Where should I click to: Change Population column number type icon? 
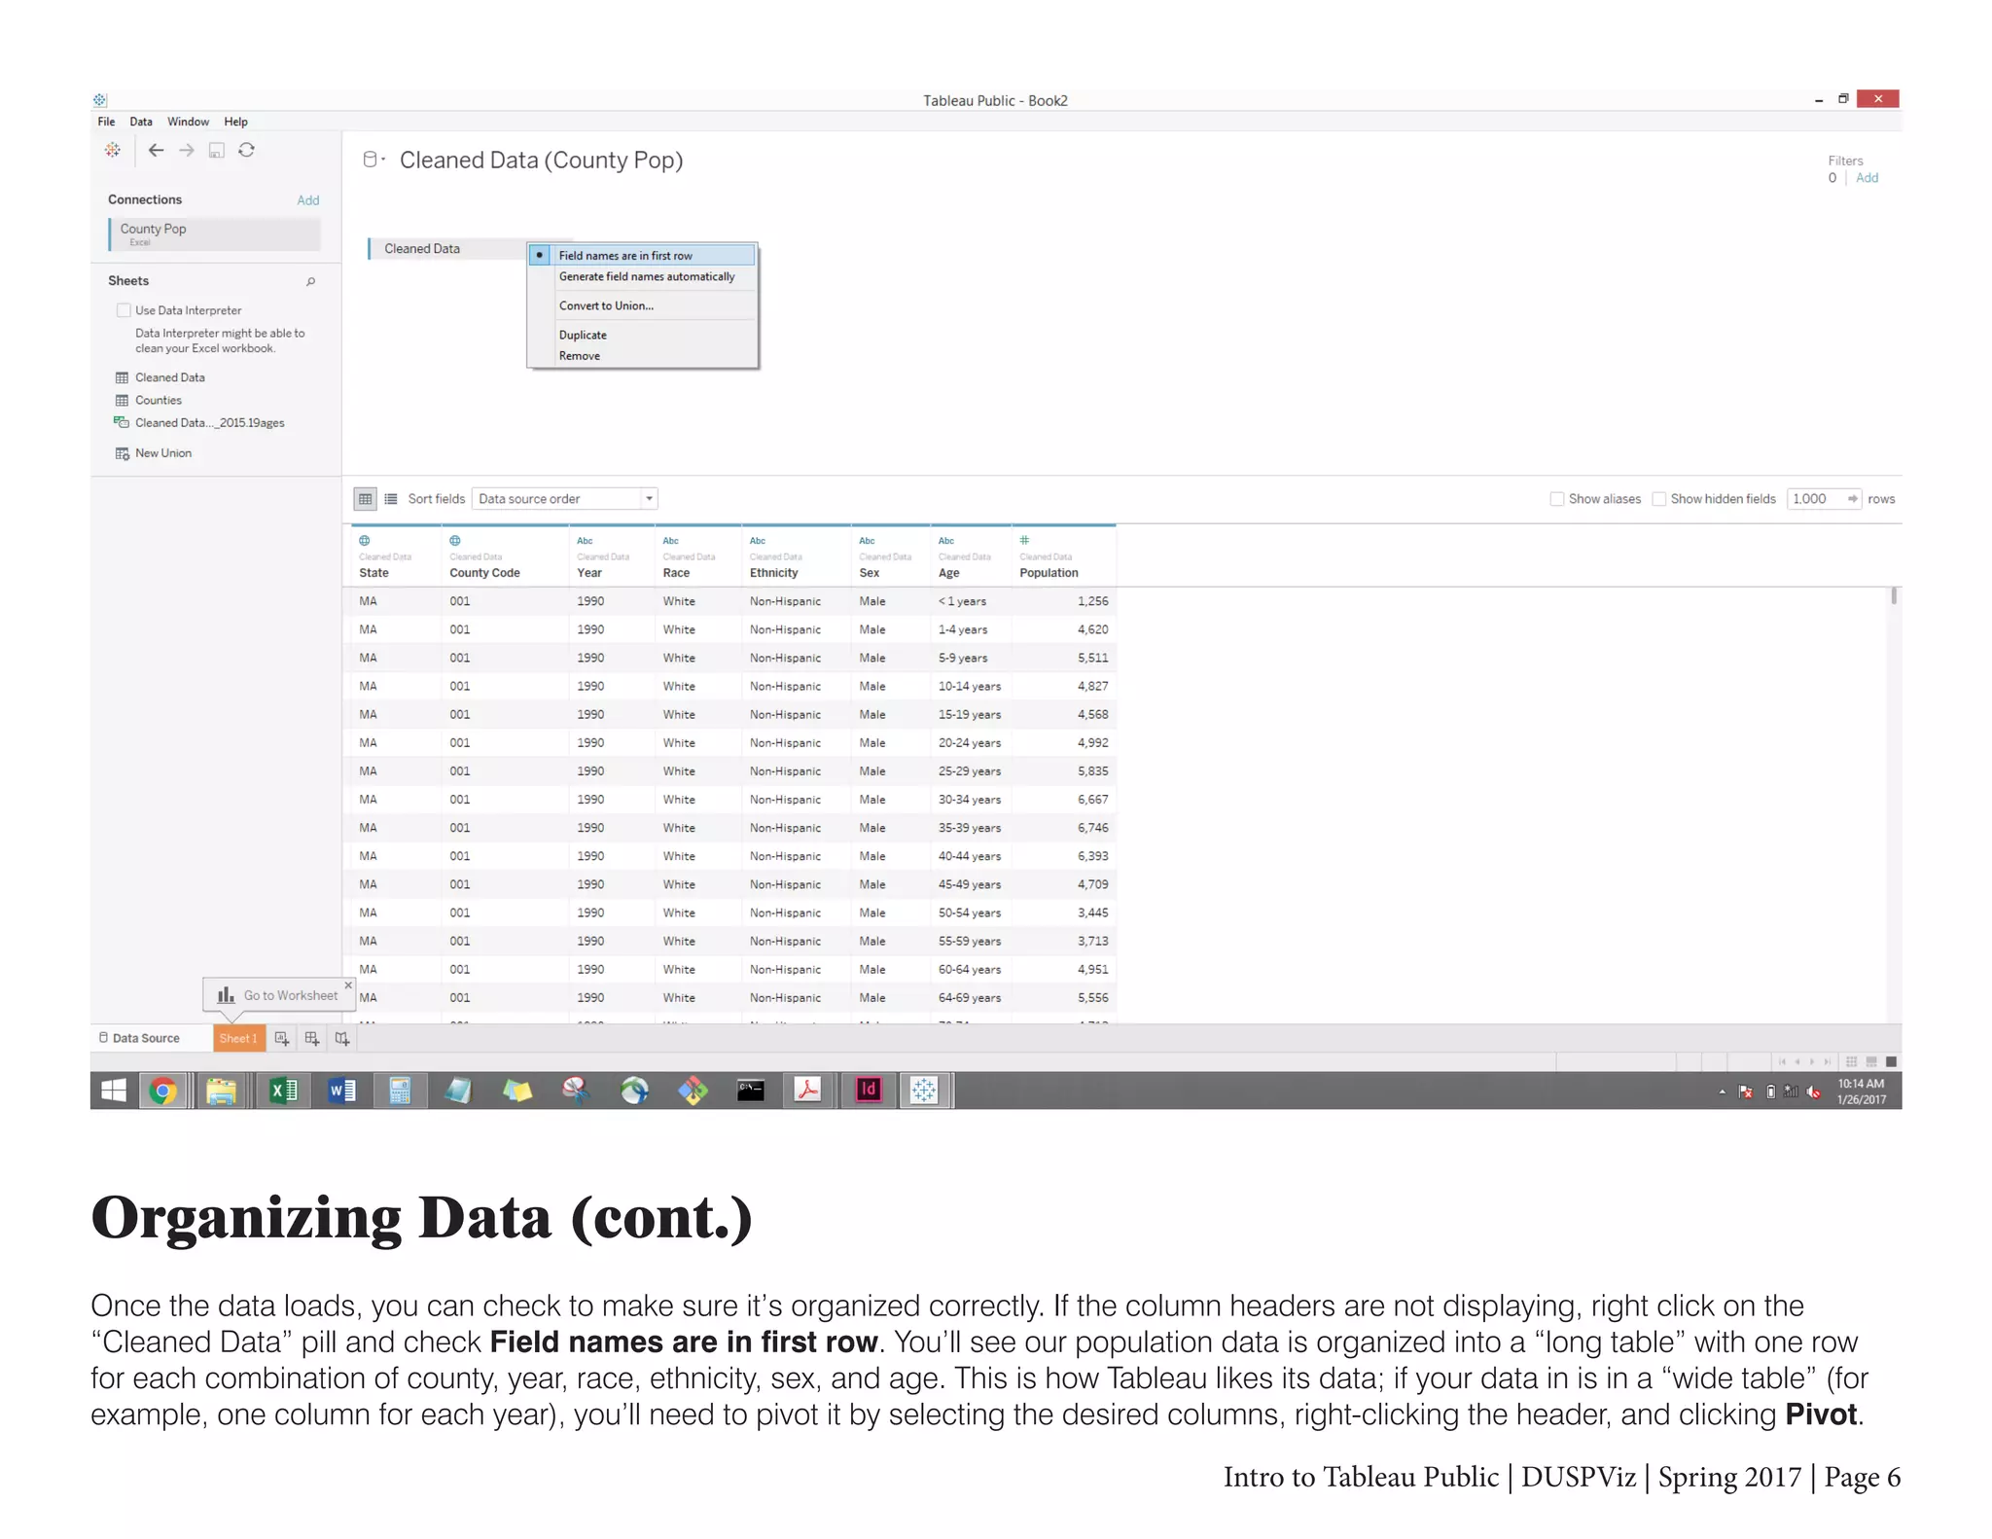pos(1024,540)
